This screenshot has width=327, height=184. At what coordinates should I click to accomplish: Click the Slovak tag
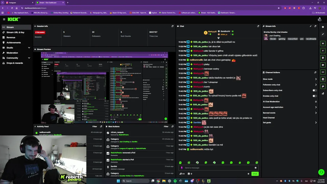click(273, 39)
